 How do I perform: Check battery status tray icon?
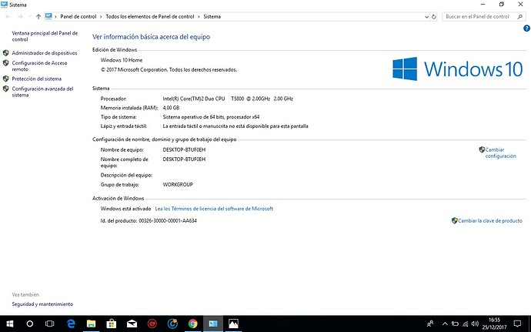coord(455,324)
